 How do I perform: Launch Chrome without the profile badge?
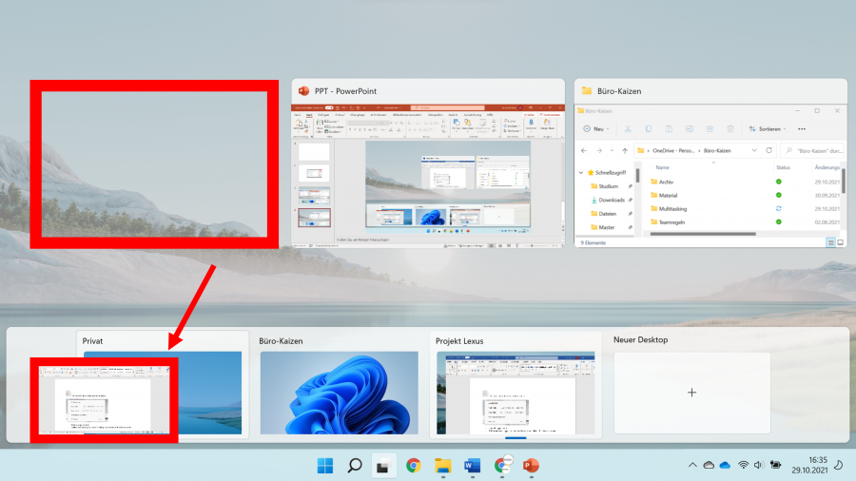point(414,466)
